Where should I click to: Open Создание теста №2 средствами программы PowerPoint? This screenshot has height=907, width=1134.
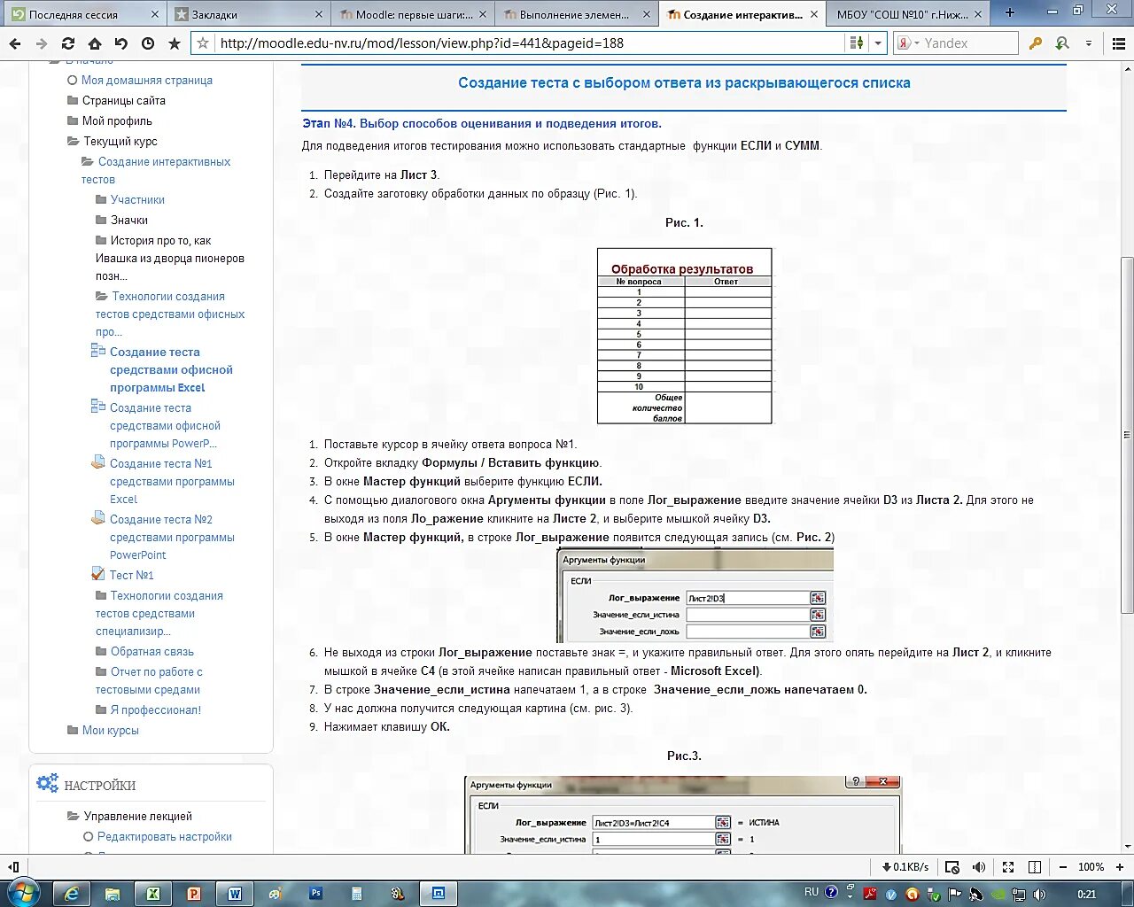pos(172,538)
